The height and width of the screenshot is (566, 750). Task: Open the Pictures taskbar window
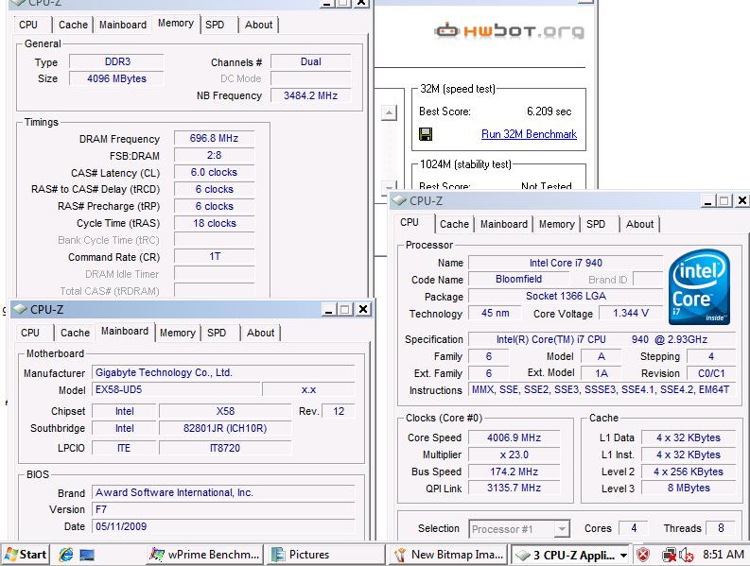(325, 555)
